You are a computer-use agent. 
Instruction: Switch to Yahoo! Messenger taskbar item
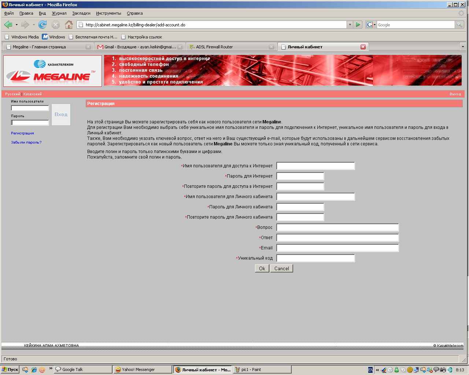tap(143, 370)
